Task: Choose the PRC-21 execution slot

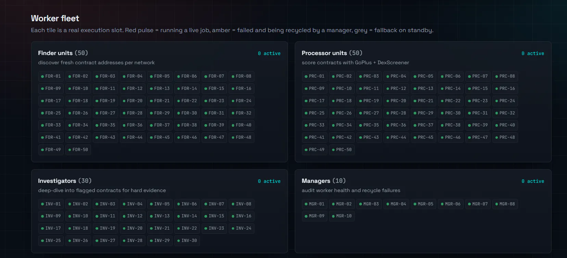Action: [x=424, y=101]
